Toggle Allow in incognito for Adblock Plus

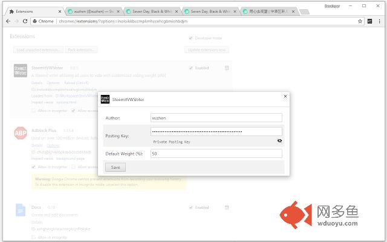(34, 167)
